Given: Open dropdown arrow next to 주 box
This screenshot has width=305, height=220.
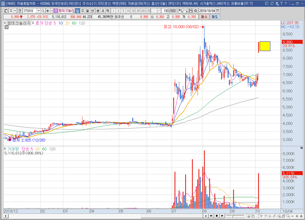Looking at the screenshot, I should click(15, 11).
